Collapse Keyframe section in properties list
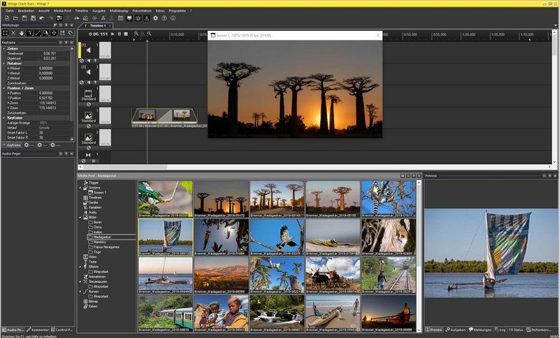Image resolution: width=559 pixels, height=338 pixels. (4, 117)
